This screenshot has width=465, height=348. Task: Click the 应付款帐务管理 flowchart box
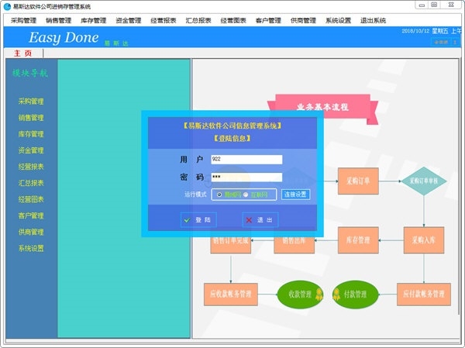click(x=424, y=295)
